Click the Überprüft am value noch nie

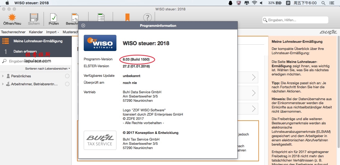[130, 83]
